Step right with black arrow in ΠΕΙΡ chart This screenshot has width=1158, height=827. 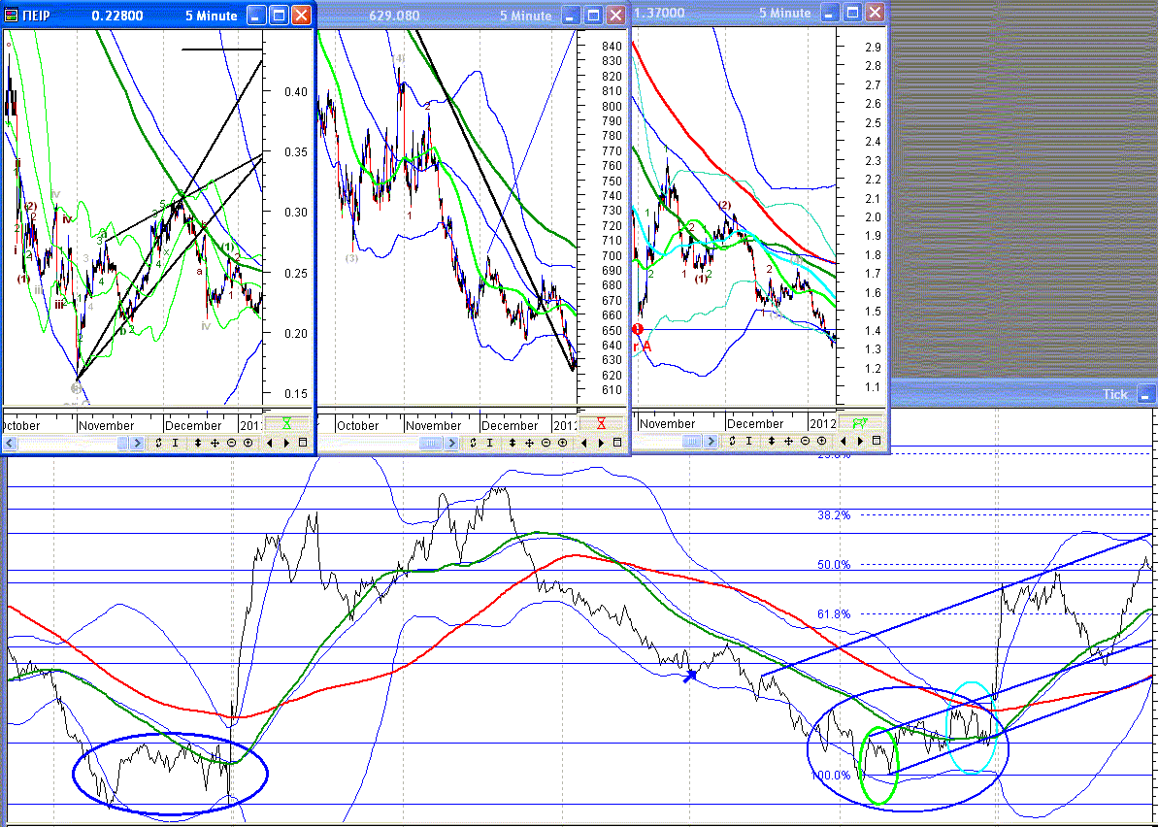pos(286,443)
